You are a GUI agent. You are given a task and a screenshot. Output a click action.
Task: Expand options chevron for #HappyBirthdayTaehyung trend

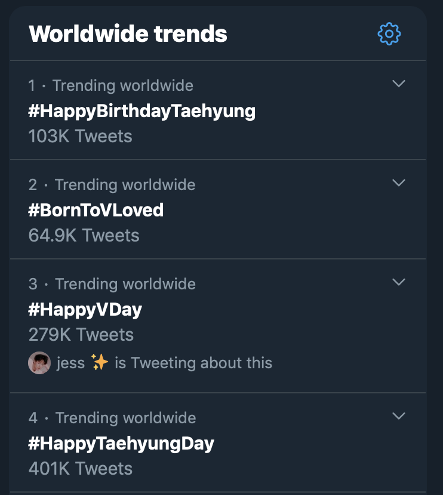click(399, 84)
